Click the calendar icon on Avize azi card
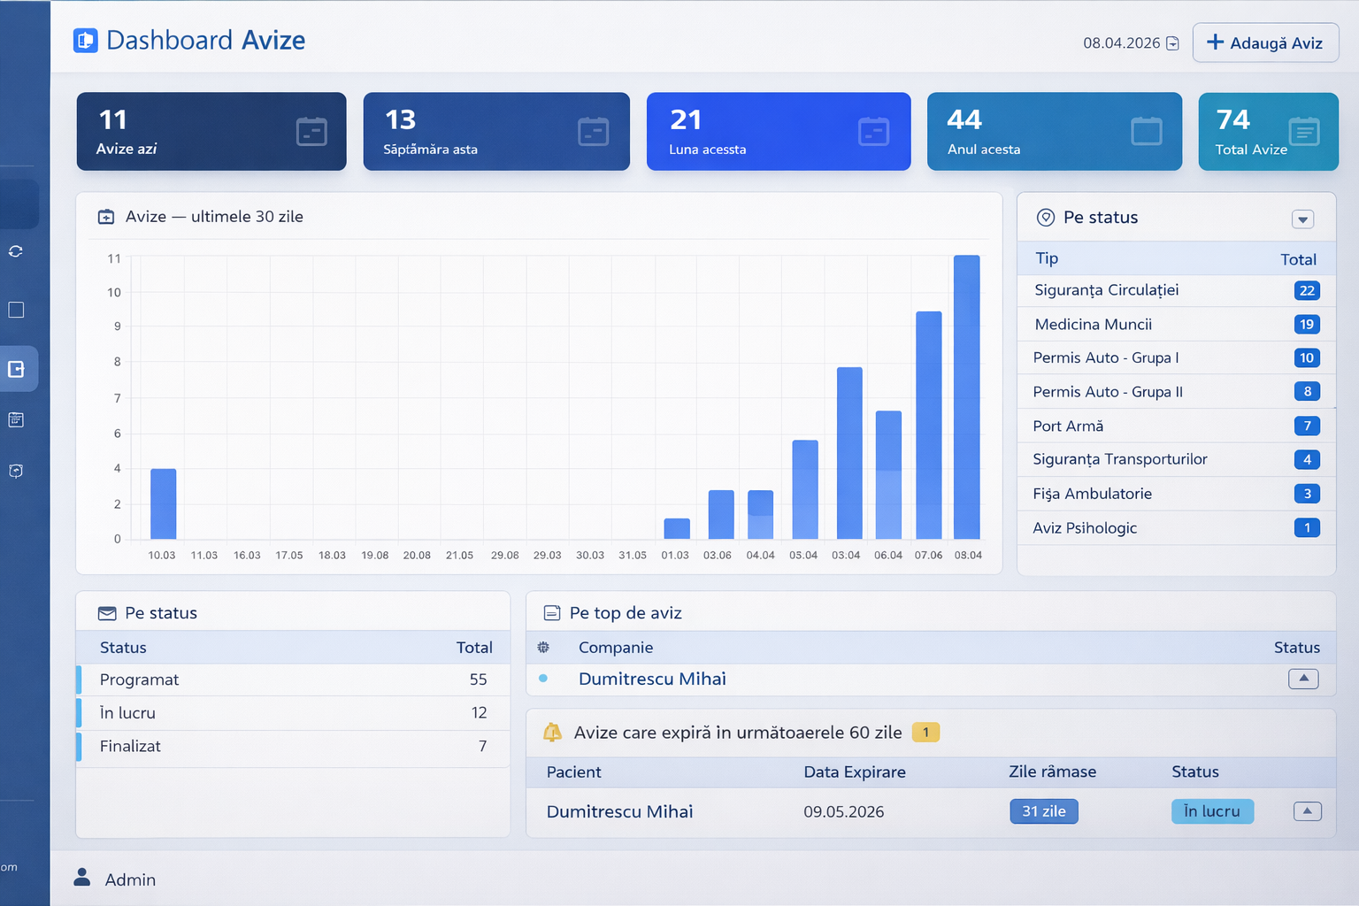Viewport: 1359px width, 906px height. click(311, 131)
